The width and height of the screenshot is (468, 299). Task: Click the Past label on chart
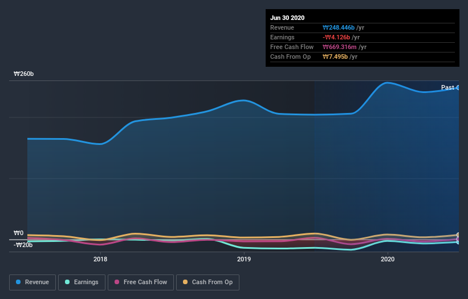coord(447,87)
